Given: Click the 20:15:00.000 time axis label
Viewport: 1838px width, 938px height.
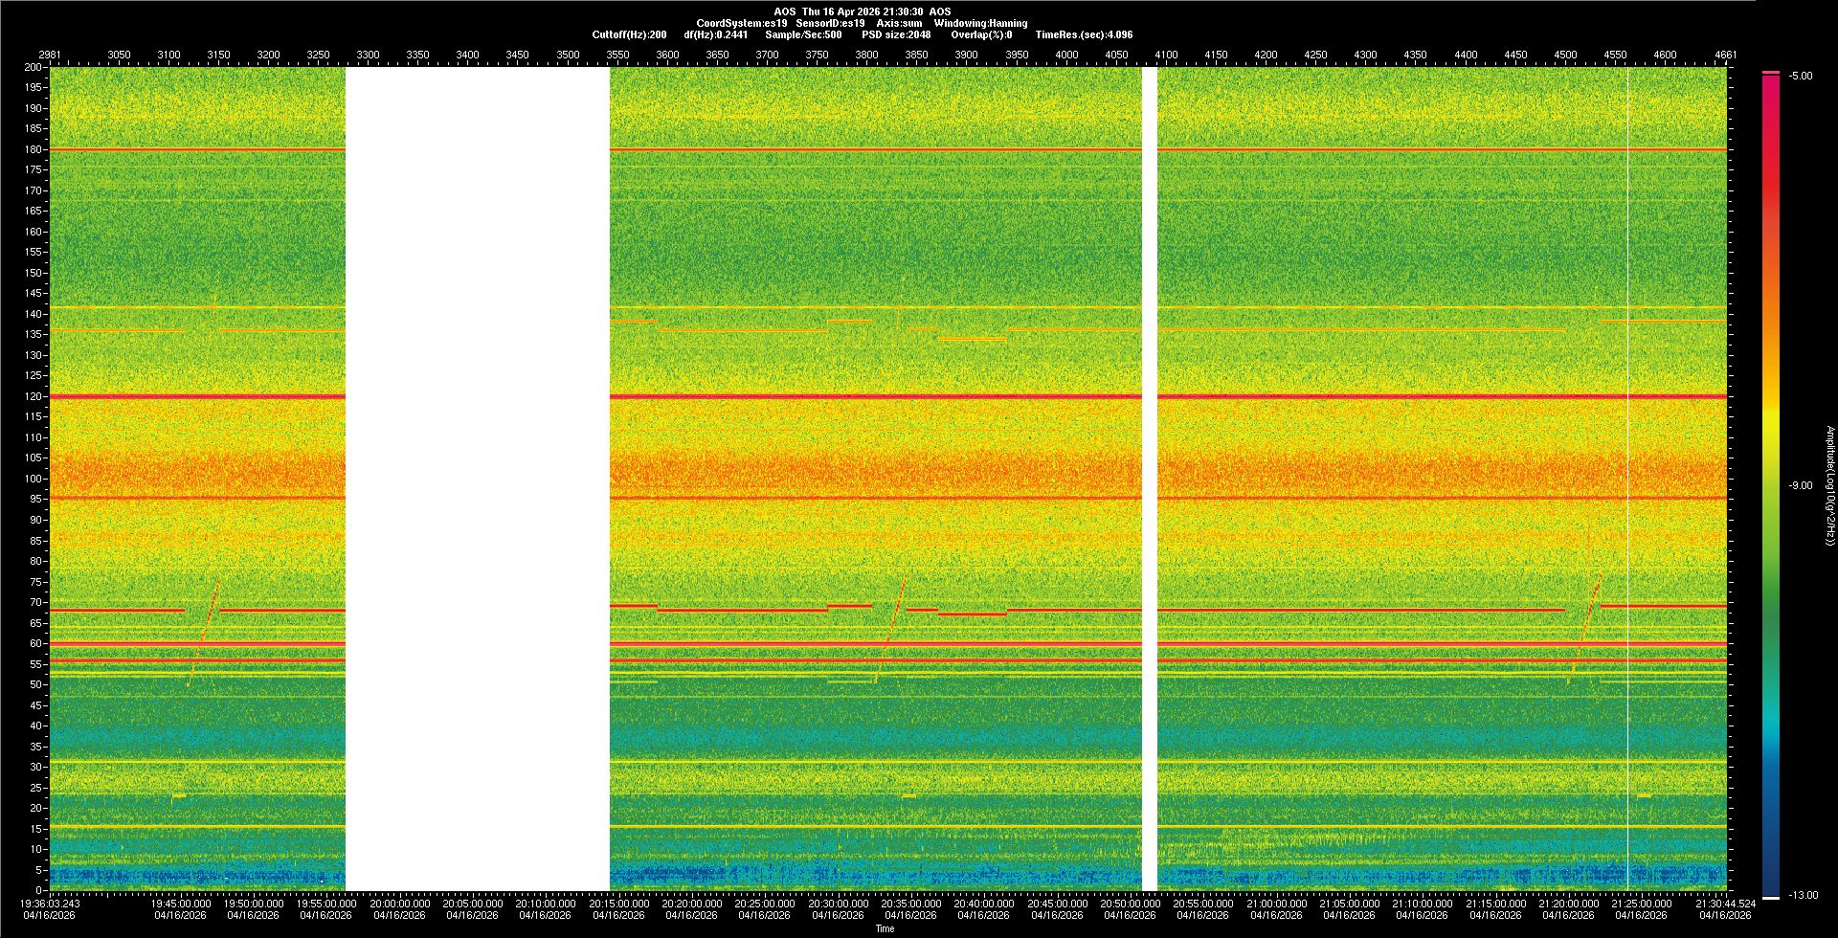Looking at the screenshot, I should [618, 904].
